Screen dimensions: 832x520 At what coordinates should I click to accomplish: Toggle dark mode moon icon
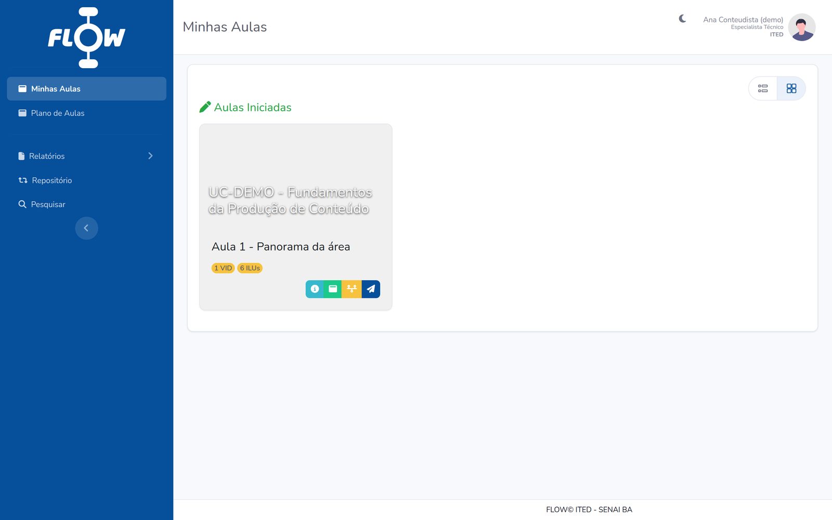point(682,19)
